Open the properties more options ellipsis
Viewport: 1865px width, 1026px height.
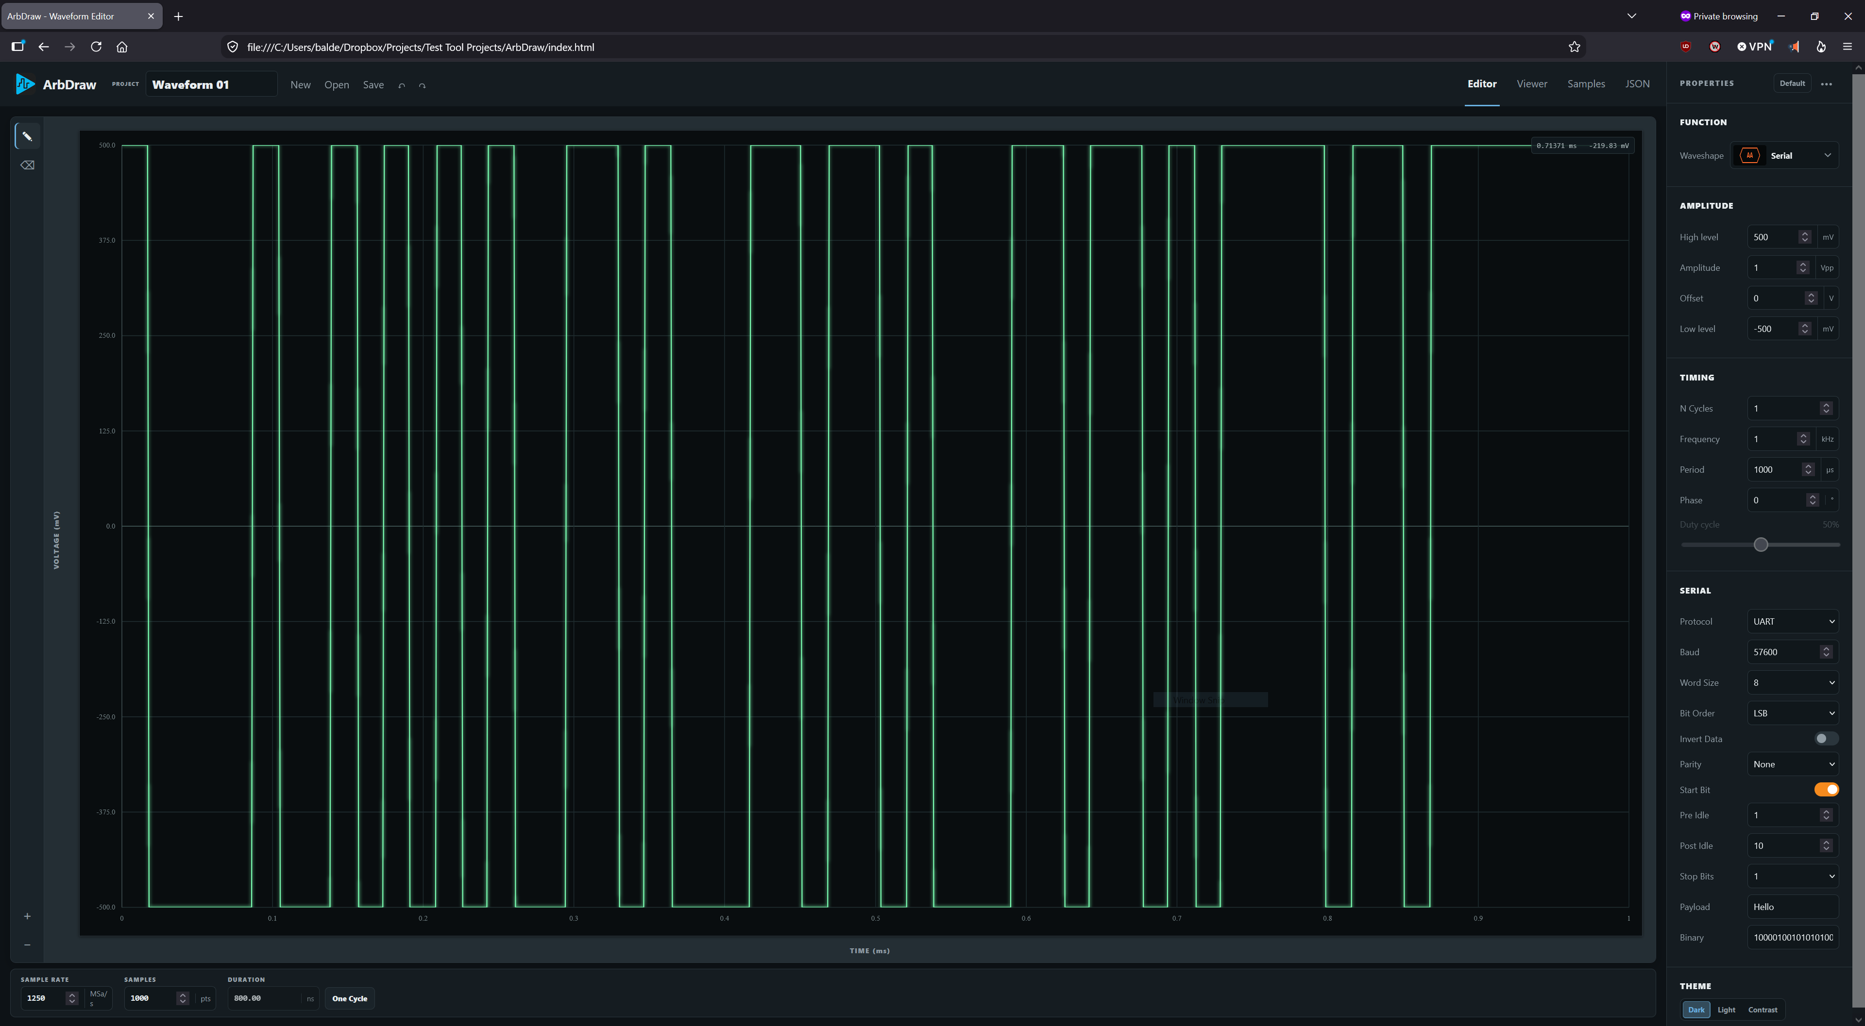tap(1827, 84)
